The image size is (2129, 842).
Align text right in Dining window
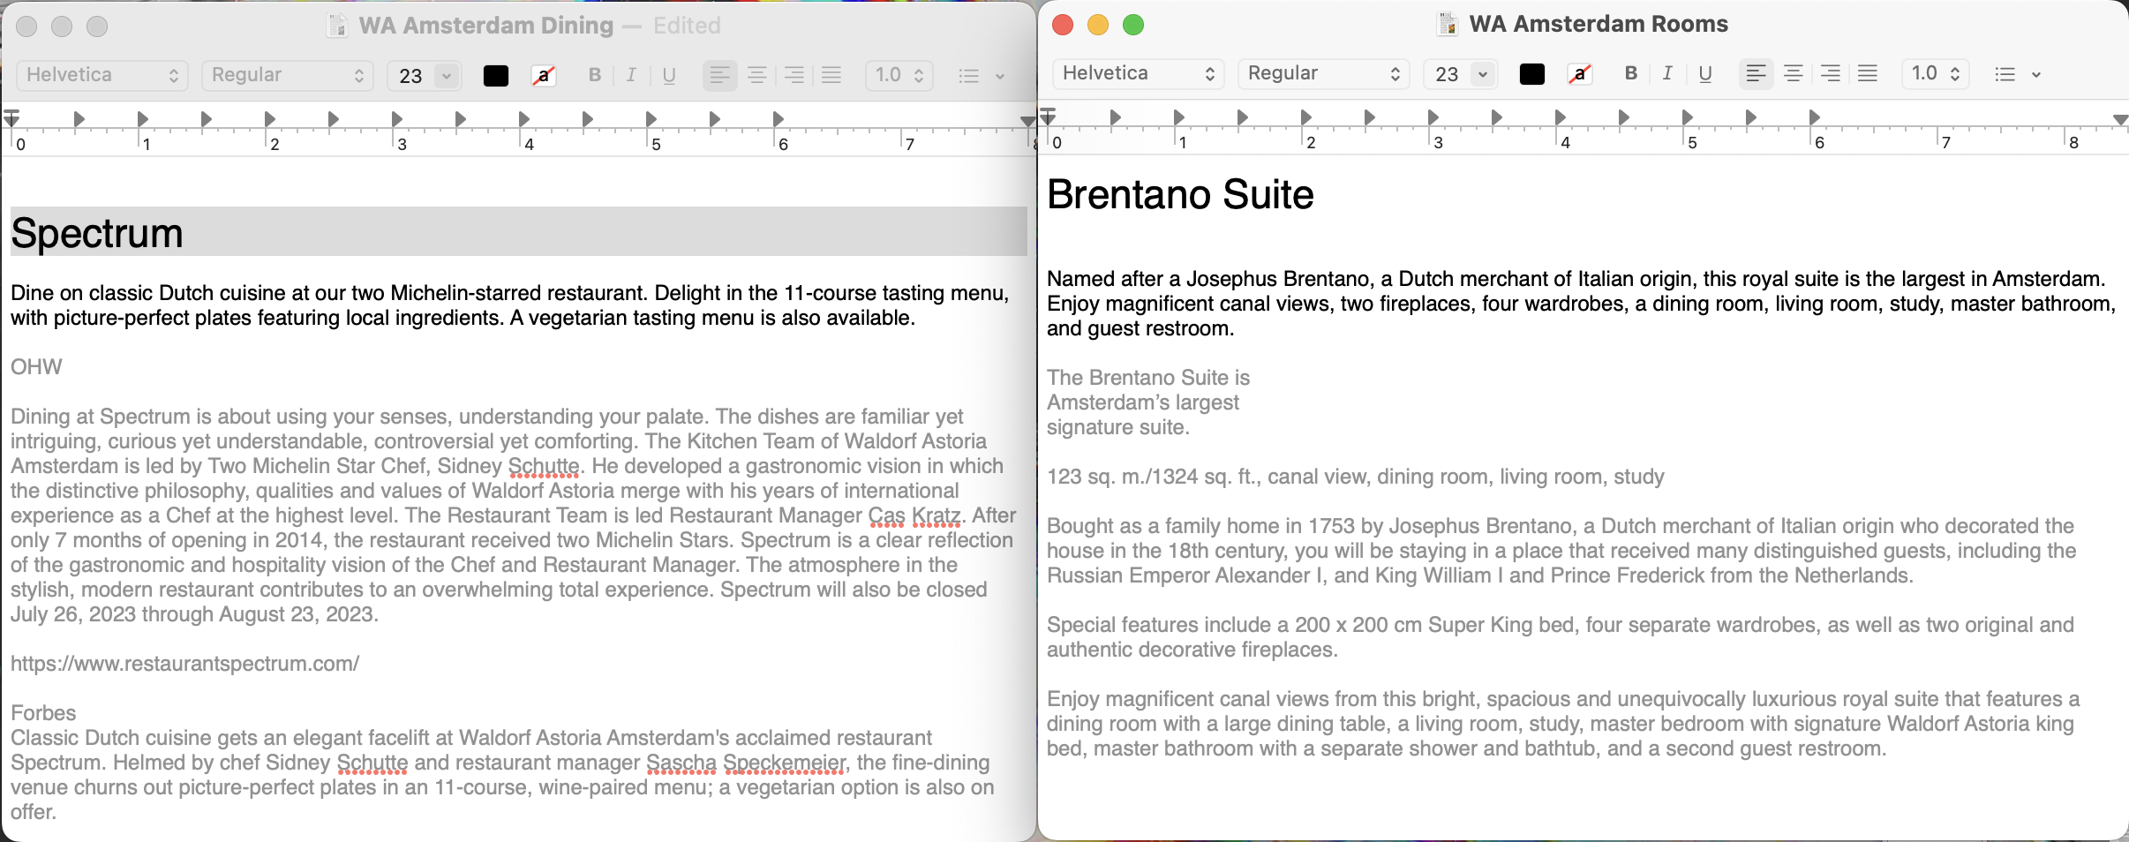tap(794, 76)
